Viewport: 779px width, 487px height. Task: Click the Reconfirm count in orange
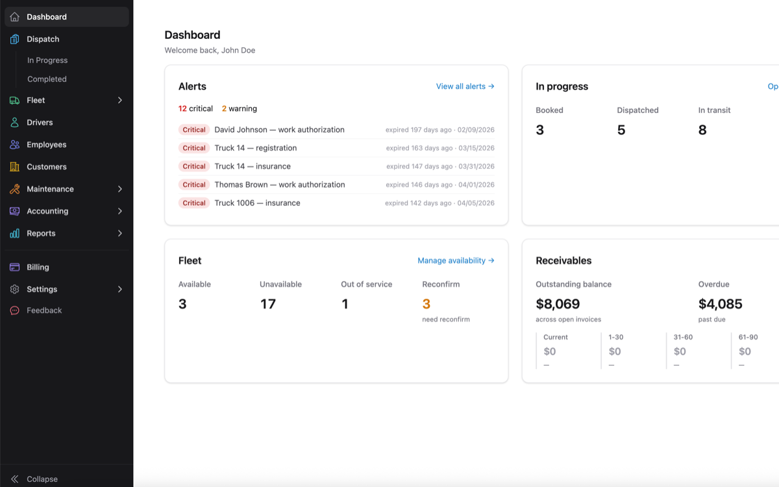pyautogui.click(x=427, y=304)
